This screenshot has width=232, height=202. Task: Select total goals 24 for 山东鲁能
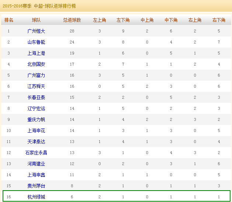coord(72,42)
